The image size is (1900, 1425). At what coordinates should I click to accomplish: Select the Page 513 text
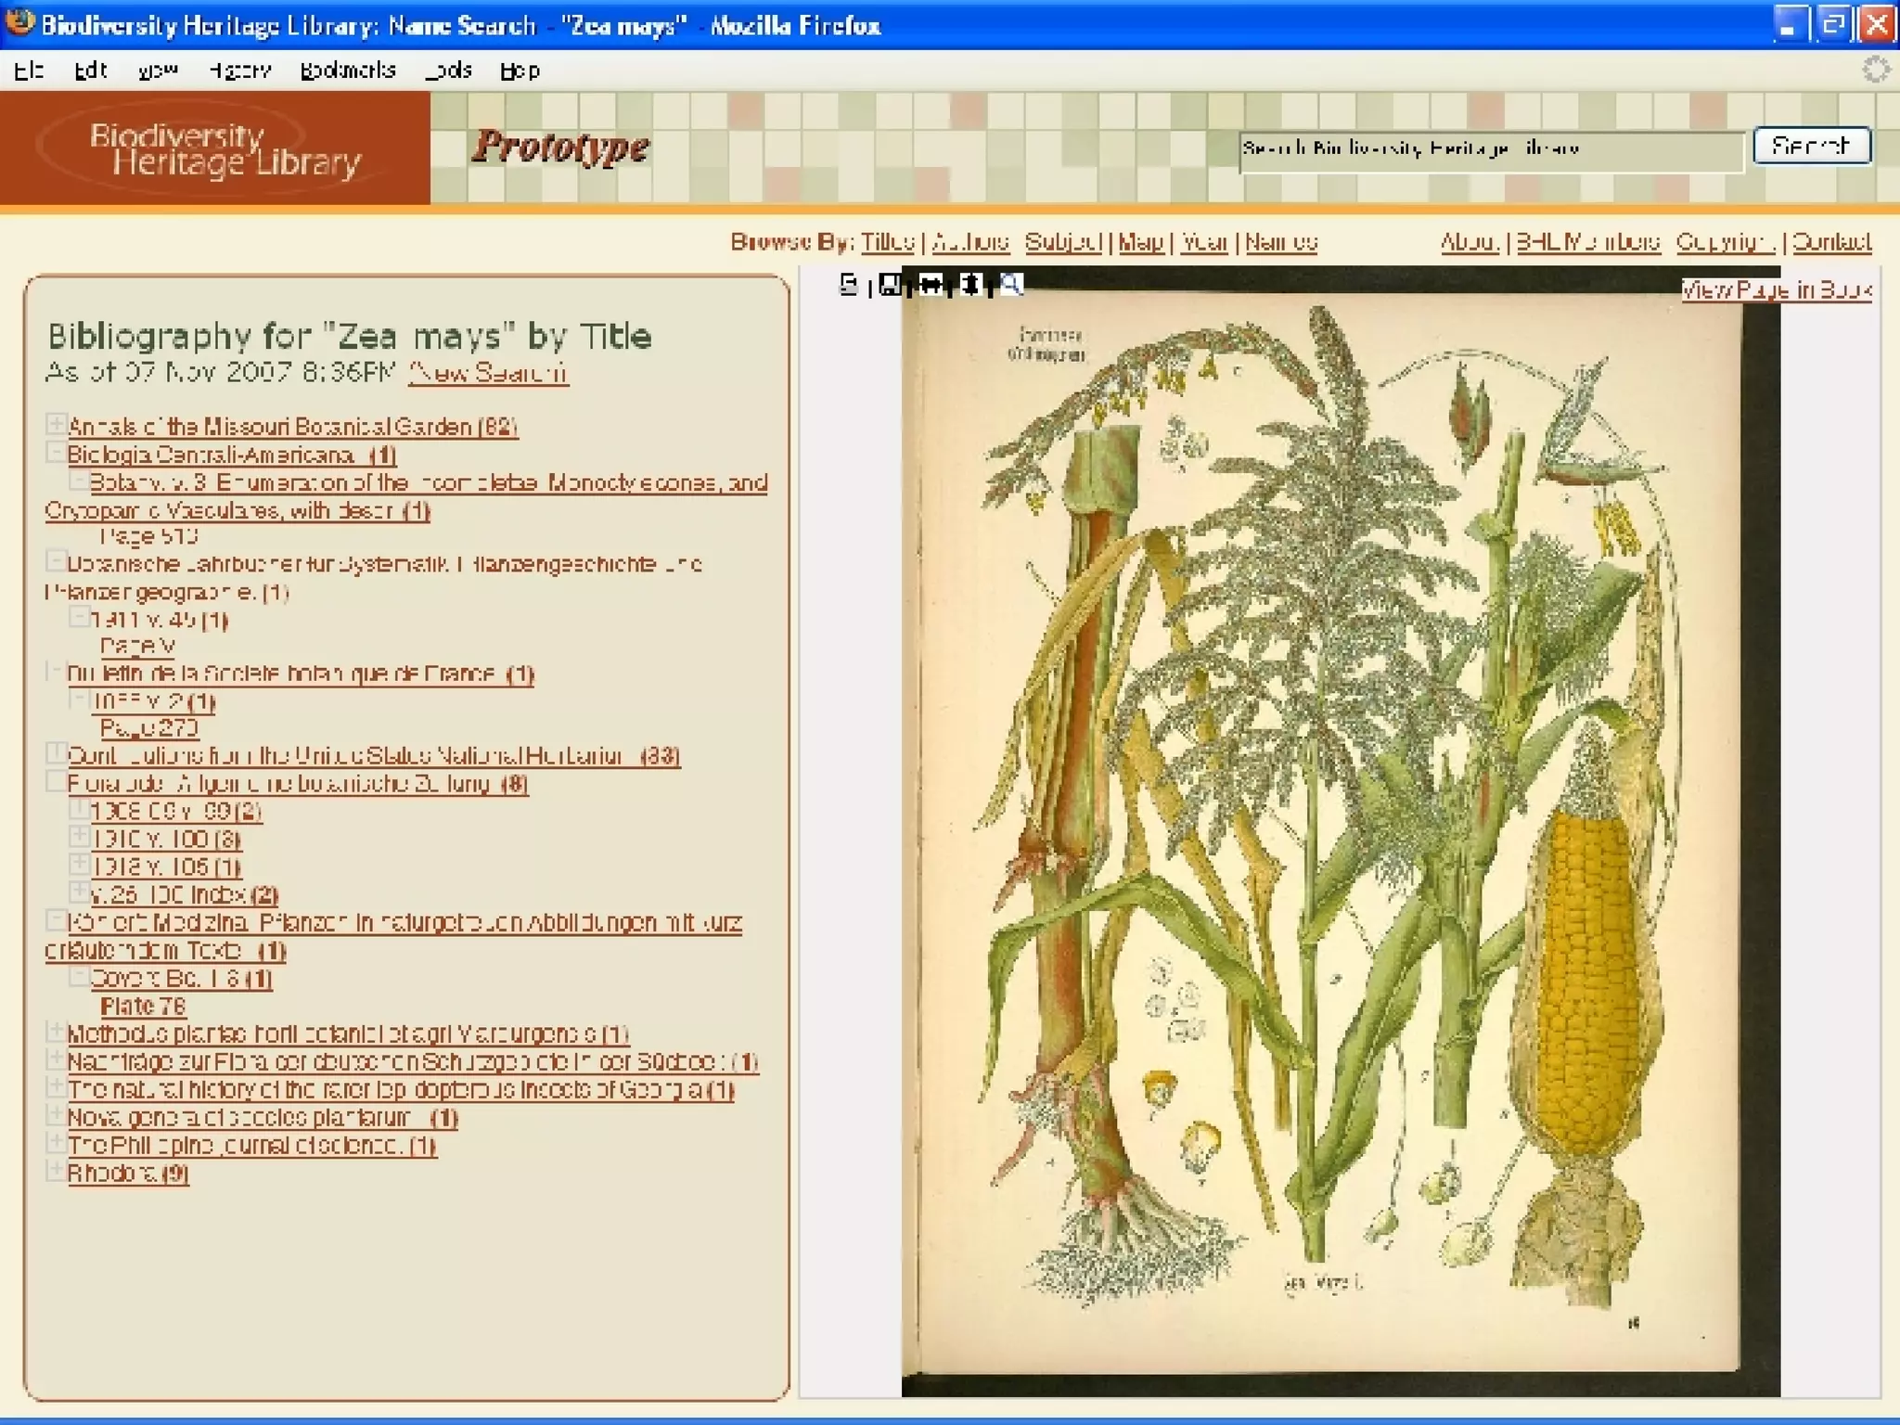149,536
